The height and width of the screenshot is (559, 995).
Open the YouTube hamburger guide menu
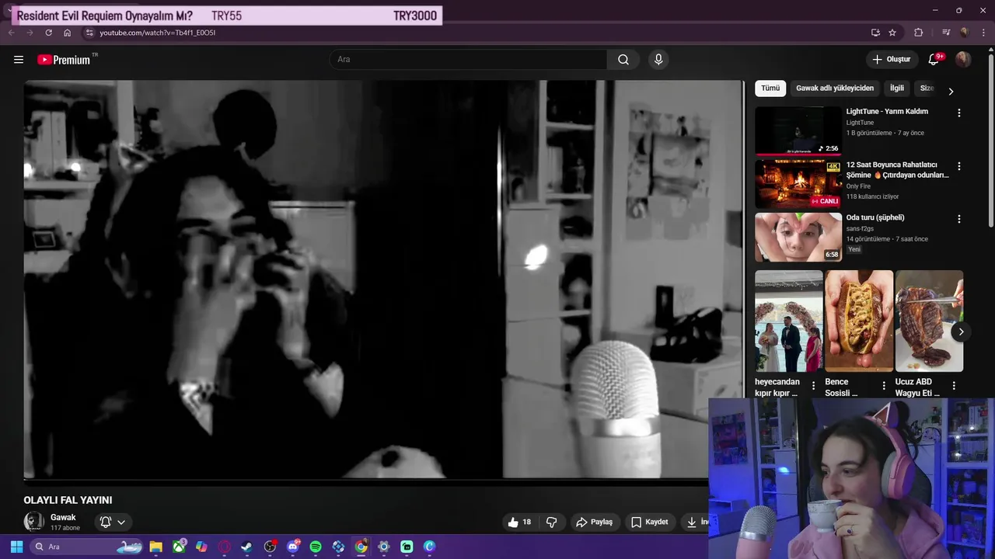tap(19, 60)
